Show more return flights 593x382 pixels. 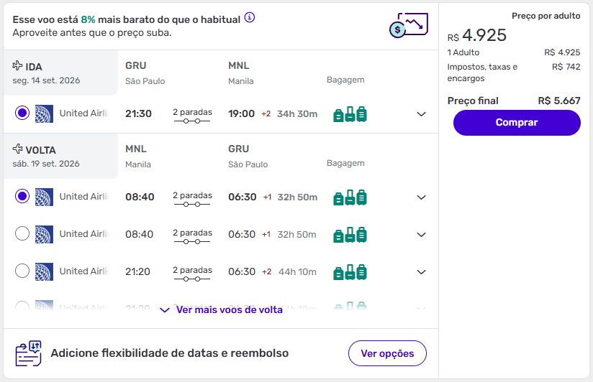coord(222,310)
